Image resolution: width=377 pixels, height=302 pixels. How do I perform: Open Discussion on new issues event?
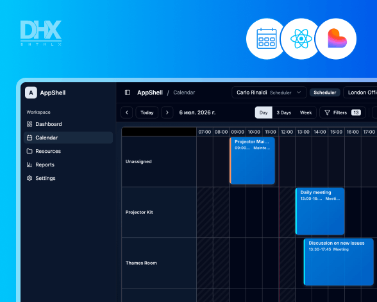[x=339, y=262]
